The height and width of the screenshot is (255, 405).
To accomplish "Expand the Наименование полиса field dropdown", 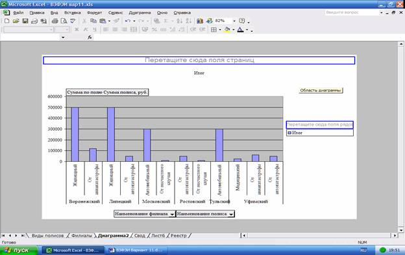I will tap(231, 214).
